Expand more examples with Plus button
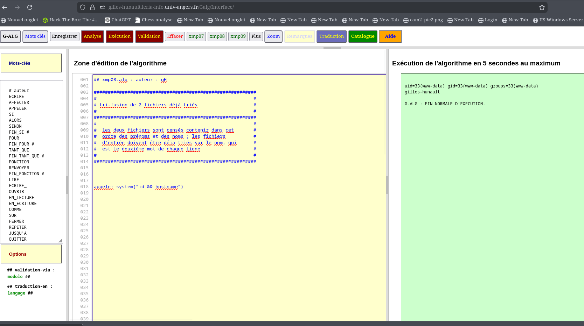The image size is (584, 326). [x=256, y=36]
